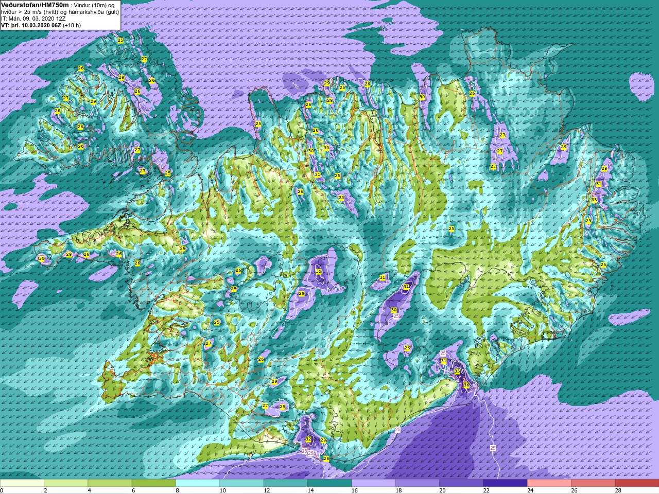This screenshot has height=494, width=659.
Task: Click the 24–26 m/s light pink legend swatch
Action: click(549, 483)
